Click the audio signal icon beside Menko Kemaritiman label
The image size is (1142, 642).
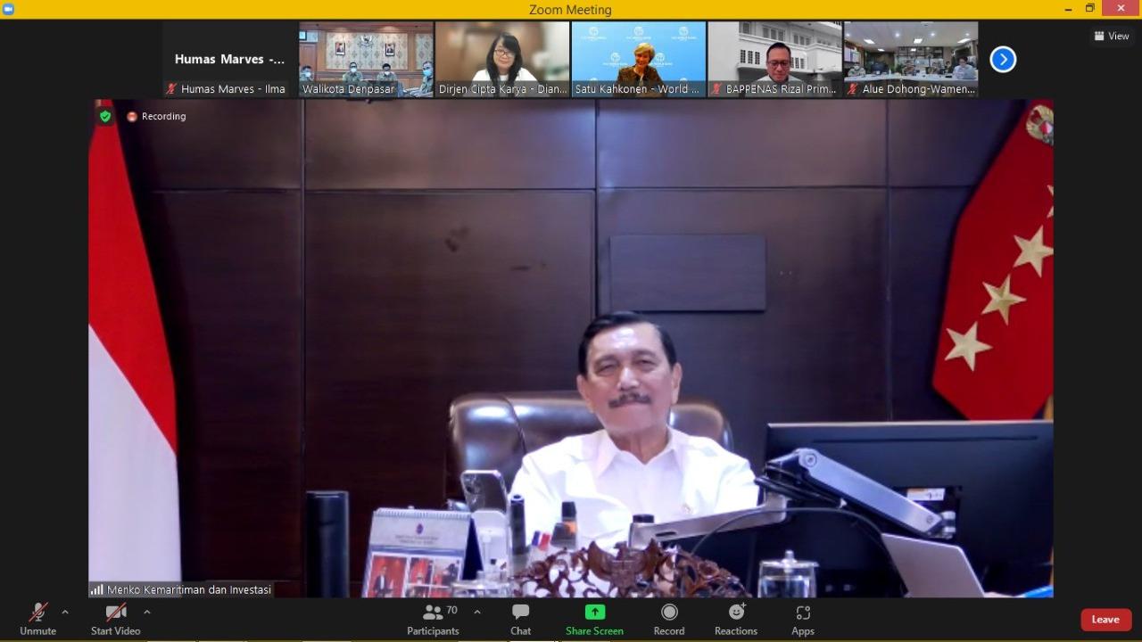pos(95,589)
